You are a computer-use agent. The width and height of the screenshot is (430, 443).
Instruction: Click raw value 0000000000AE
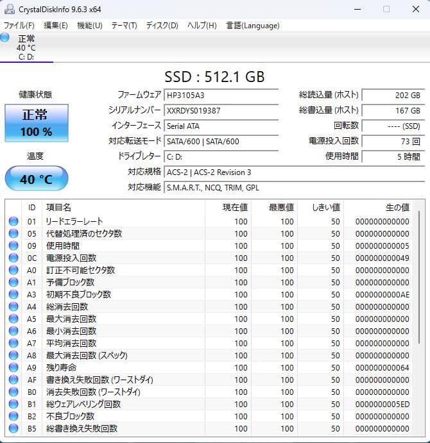[x=383, y=295]
